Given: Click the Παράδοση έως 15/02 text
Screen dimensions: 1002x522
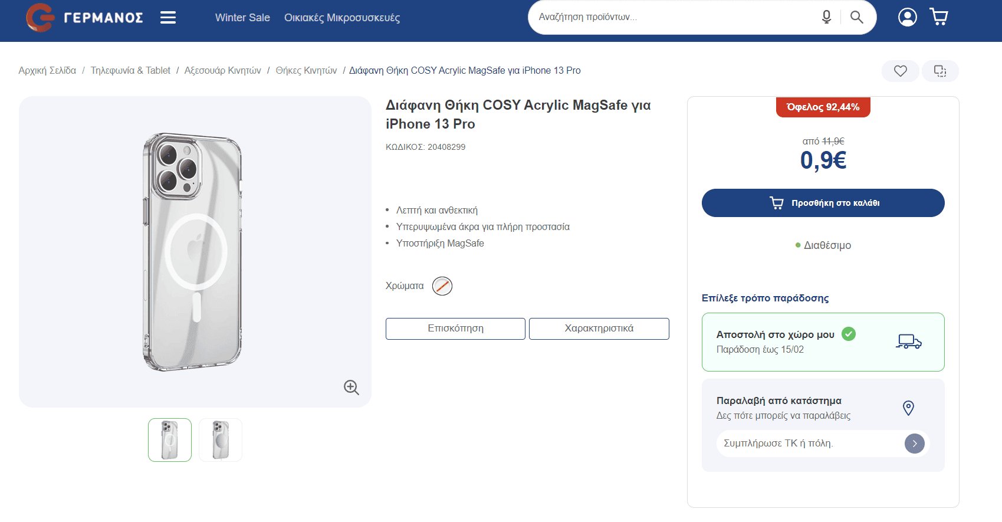Looking at the screenshot, I should 760,350.
